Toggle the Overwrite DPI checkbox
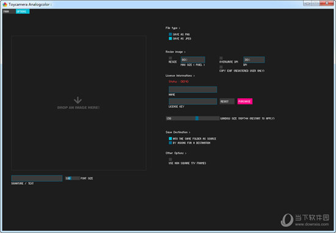 tap(221, 58)
